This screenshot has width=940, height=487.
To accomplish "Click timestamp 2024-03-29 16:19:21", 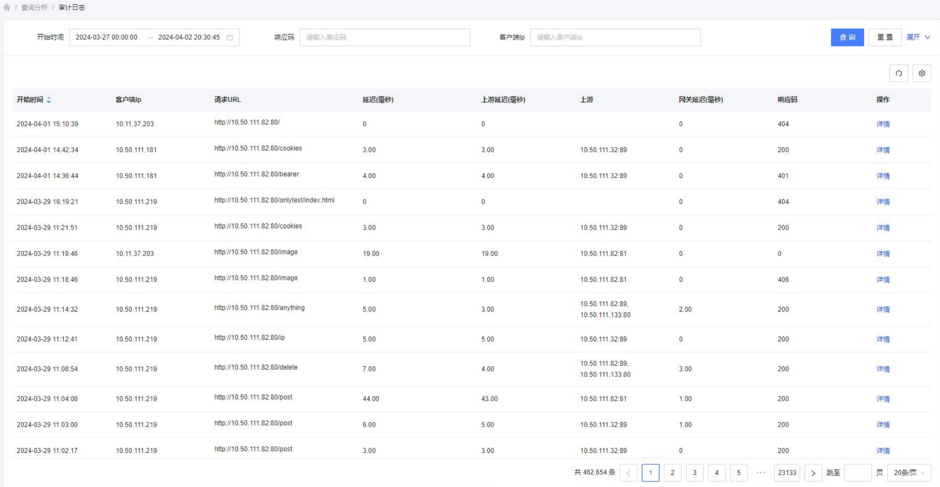I will [x=47, y=202].
